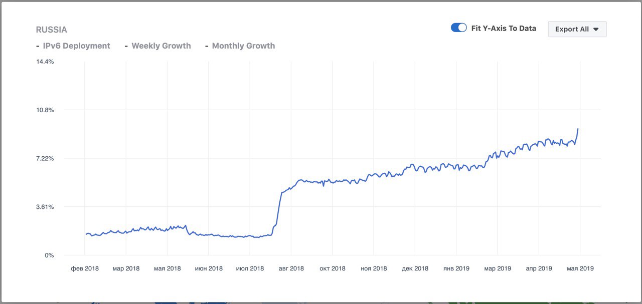Click the апр 2019 axis label
This screenshot has height=304, width=642.
pos(539,268)
